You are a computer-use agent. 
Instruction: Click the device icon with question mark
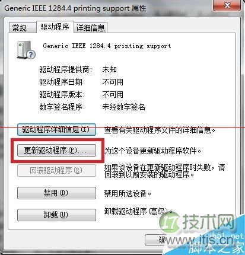26,50
